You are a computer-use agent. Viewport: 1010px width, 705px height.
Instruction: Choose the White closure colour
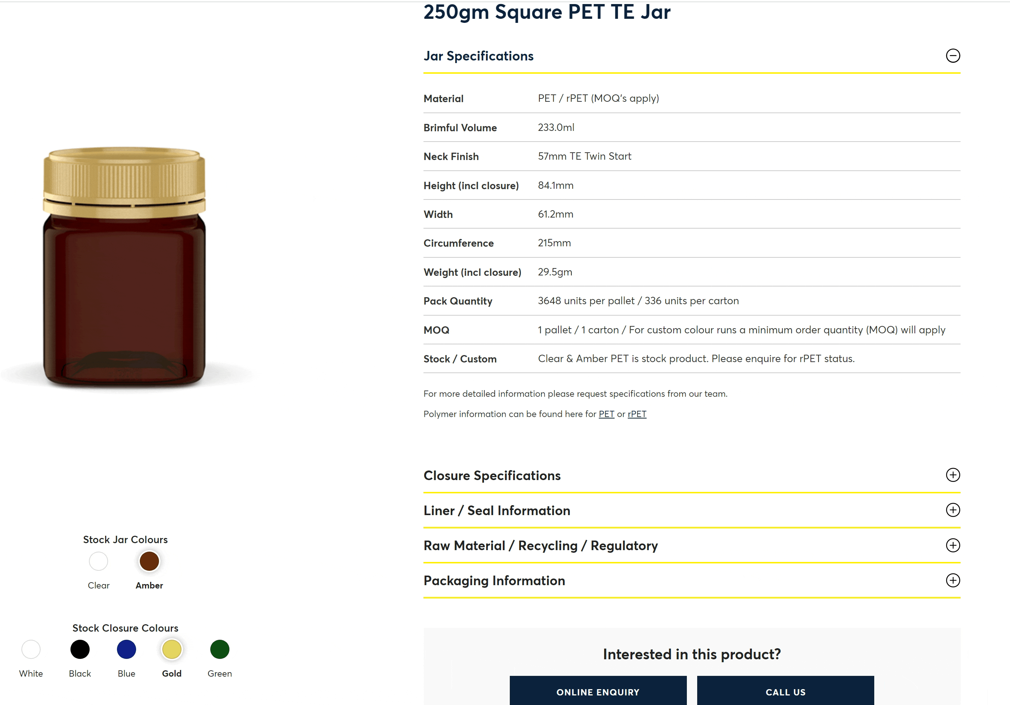coord(31,650)
